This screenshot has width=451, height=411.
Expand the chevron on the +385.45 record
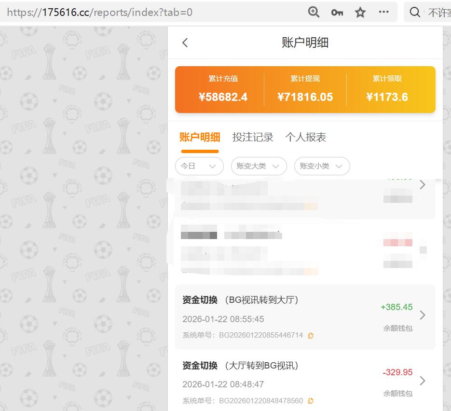click(x=423, y=315)
